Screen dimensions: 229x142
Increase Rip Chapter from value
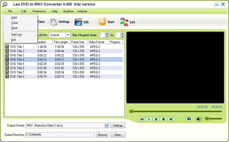click(x=107, y=34)
